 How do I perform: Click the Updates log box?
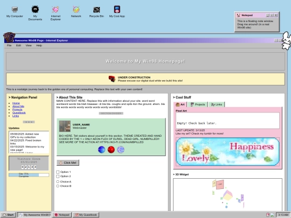pyautogui.click(x=29, y=142)
